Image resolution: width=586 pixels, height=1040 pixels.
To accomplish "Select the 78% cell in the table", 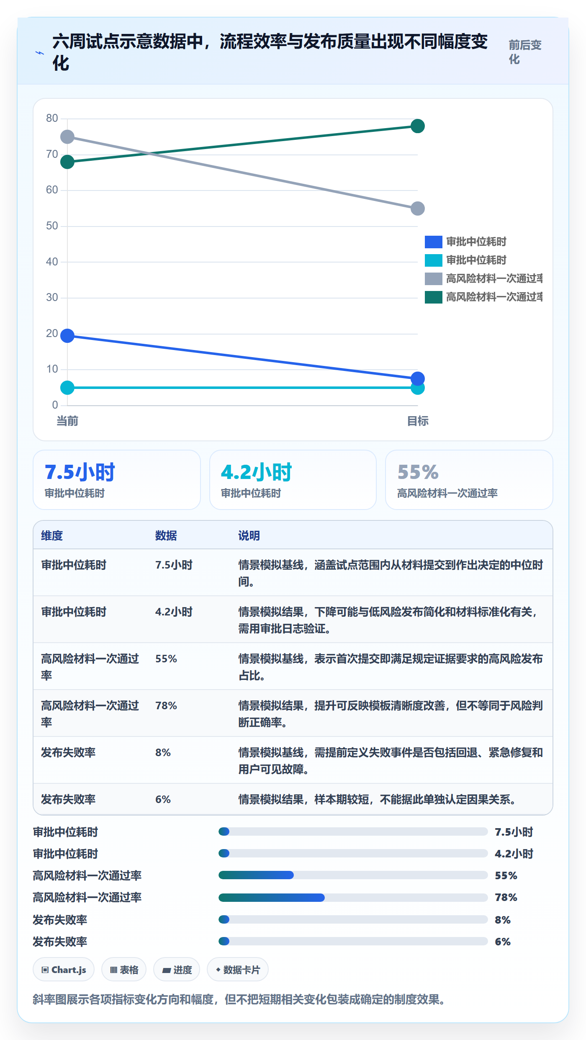I will pyautogui.click(x=166, y=705).
